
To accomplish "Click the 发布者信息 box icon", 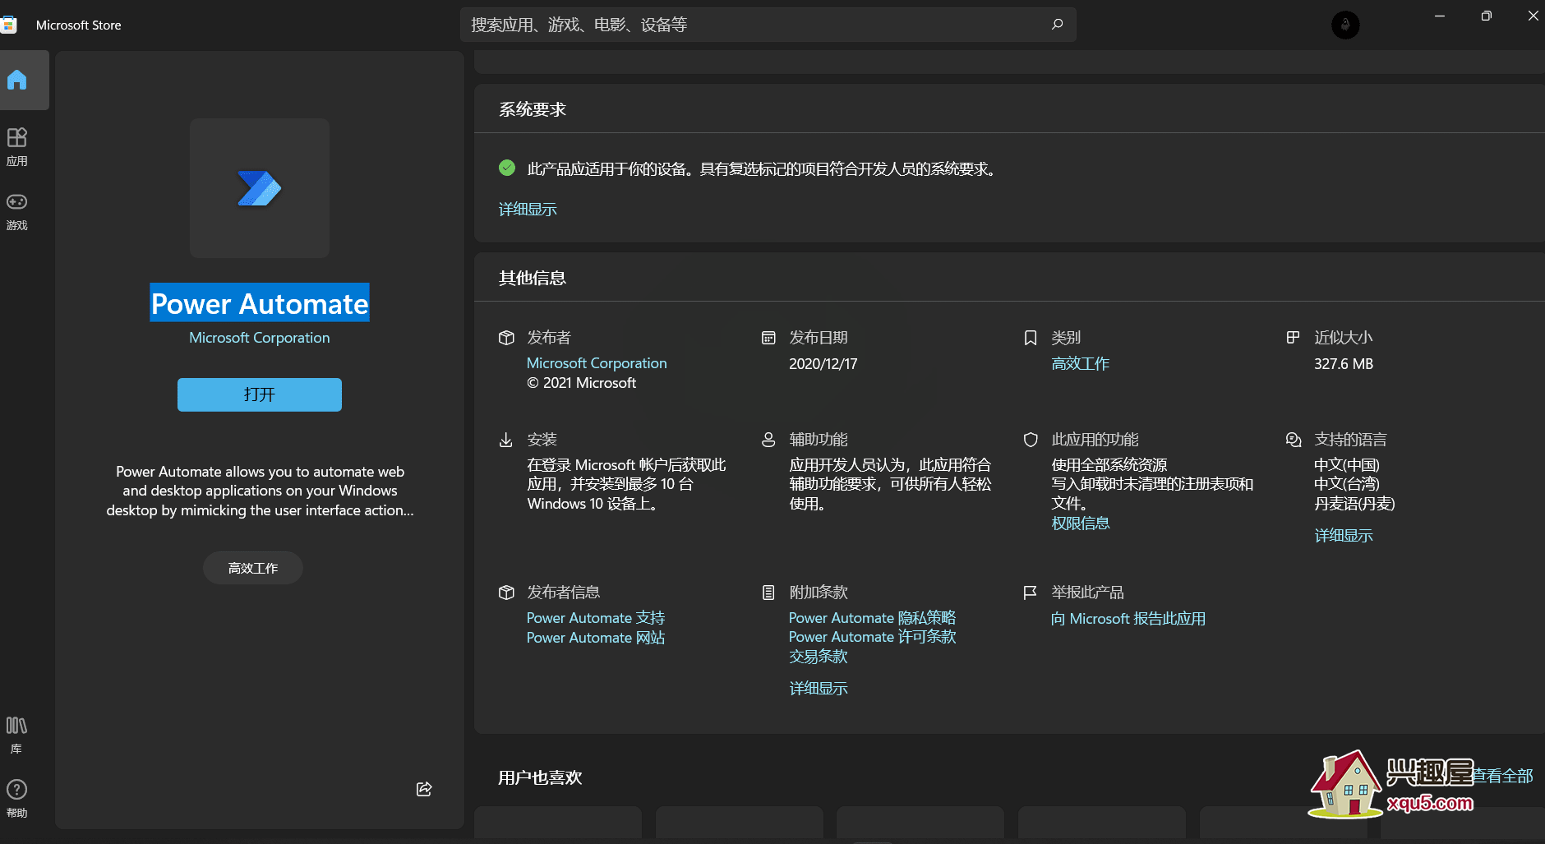I will 506,593.
